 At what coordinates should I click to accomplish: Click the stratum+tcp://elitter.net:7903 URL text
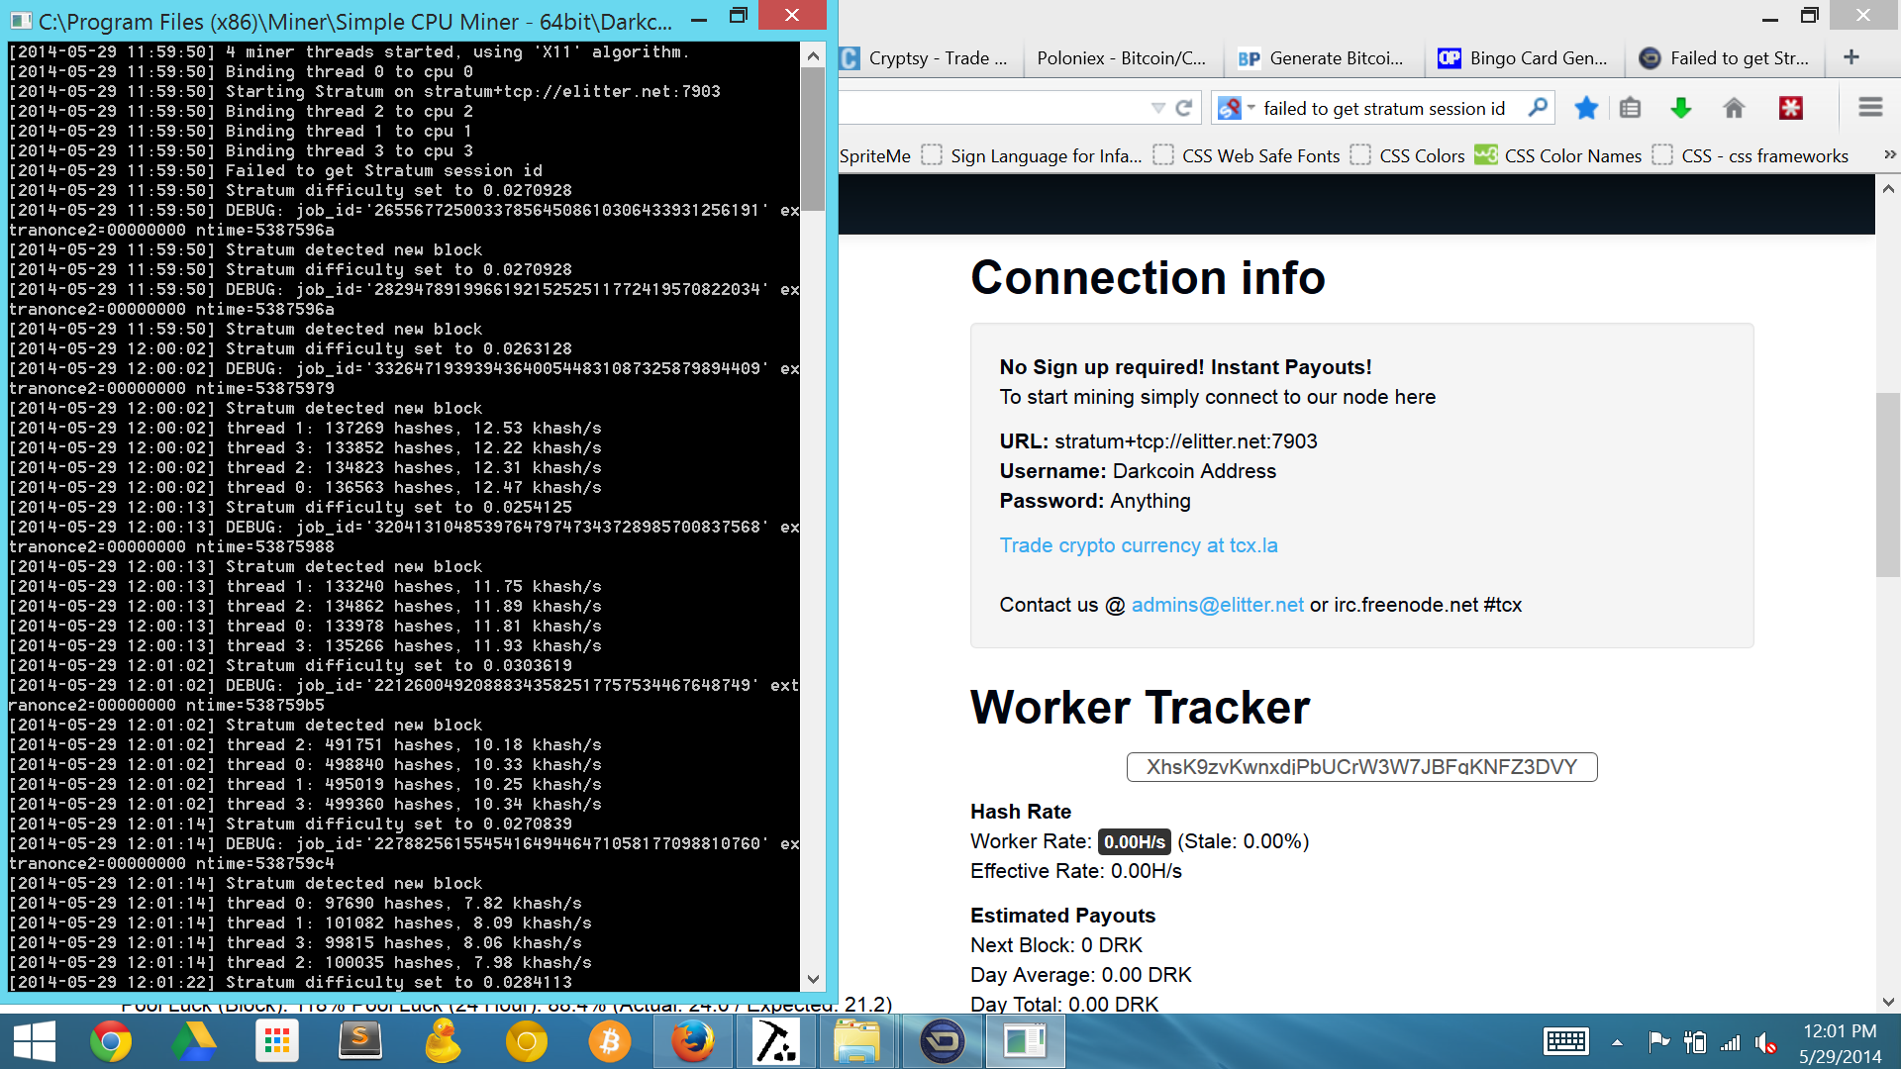point(1185,441)
